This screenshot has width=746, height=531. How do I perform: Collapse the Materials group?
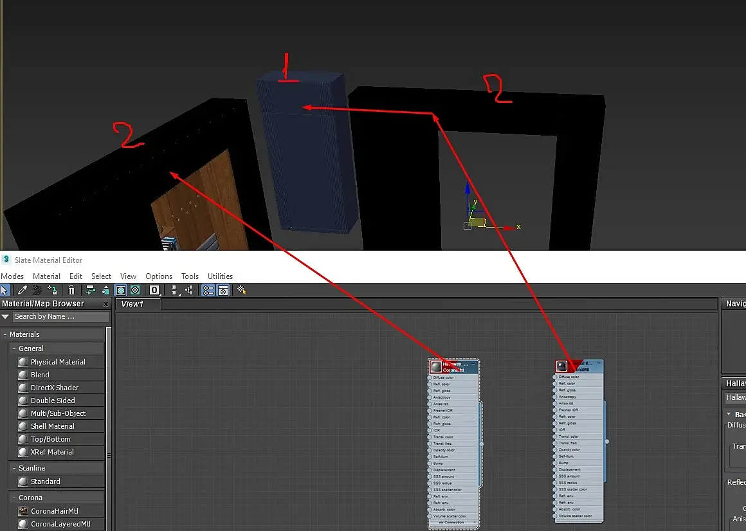pos(5,334)
